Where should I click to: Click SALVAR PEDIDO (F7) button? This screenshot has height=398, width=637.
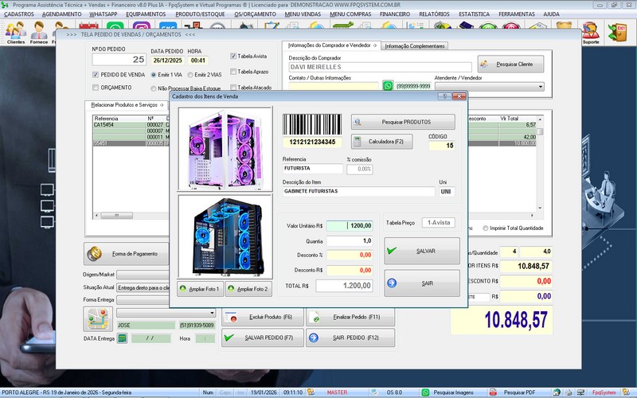[263, 338]
